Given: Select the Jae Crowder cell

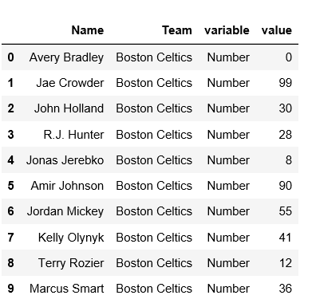Looking at the screenshot, I should 70,83.
